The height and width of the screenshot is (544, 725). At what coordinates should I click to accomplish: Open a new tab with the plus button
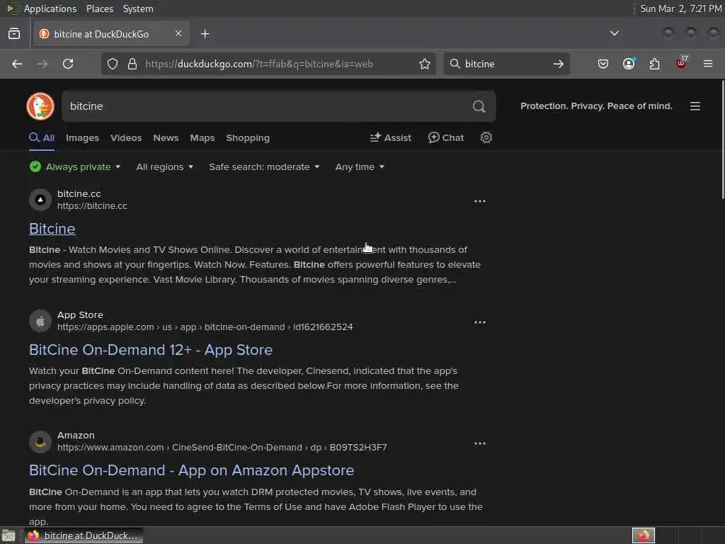click(x=205, y=34)
